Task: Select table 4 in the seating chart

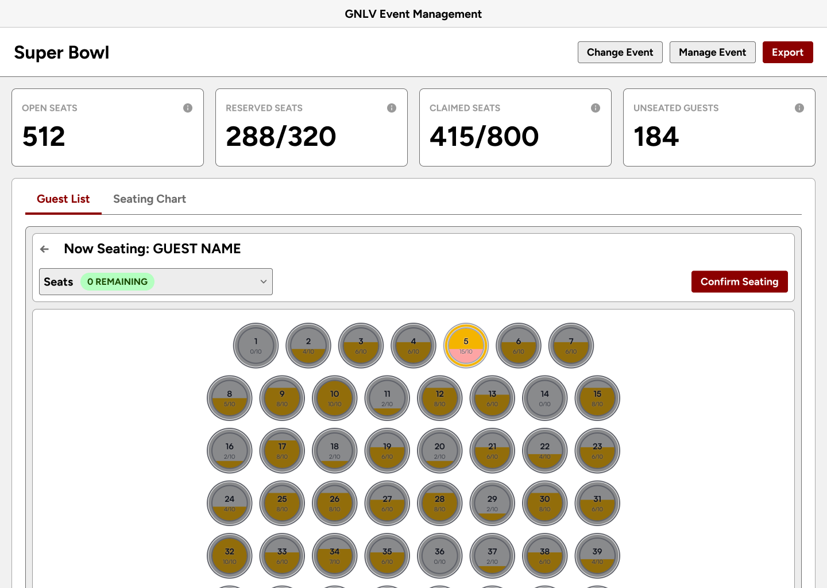Action: [413, 346]
